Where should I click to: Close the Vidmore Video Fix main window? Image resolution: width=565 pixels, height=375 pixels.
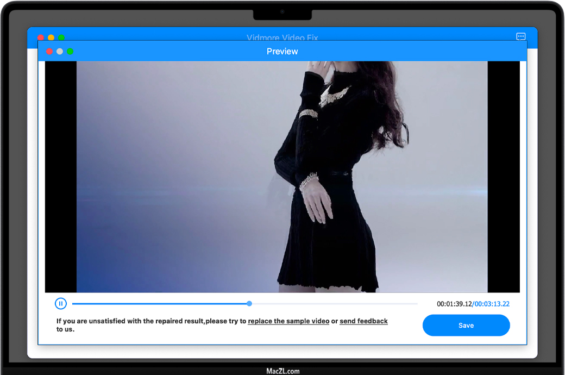click(41, 37)
